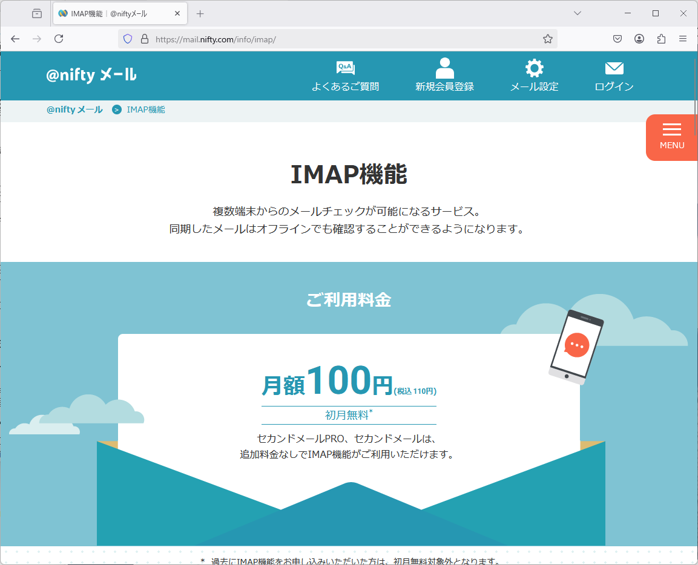Open the Firefox account profile icon
This screenshot has height=565, width=698.
(x=639, y=39)
